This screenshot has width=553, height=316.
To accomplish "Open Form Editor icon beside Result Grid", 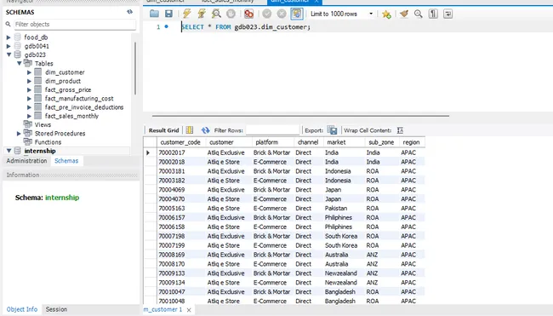I will tap(190, 130).
